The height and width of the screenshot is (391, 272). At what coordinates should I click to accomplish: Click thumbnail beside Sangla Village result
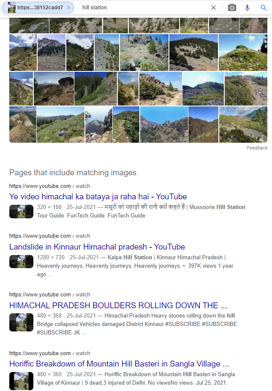click(x=21, y=381)
